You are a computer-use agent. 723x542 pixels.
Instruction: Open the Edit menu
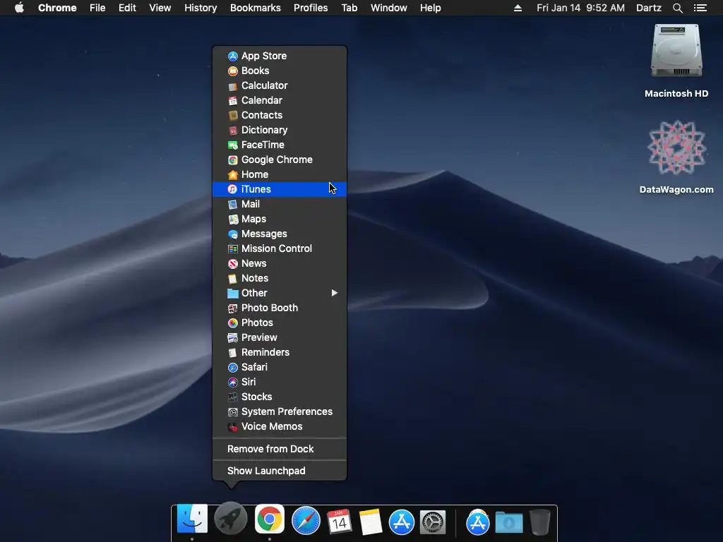coord(127,8)
